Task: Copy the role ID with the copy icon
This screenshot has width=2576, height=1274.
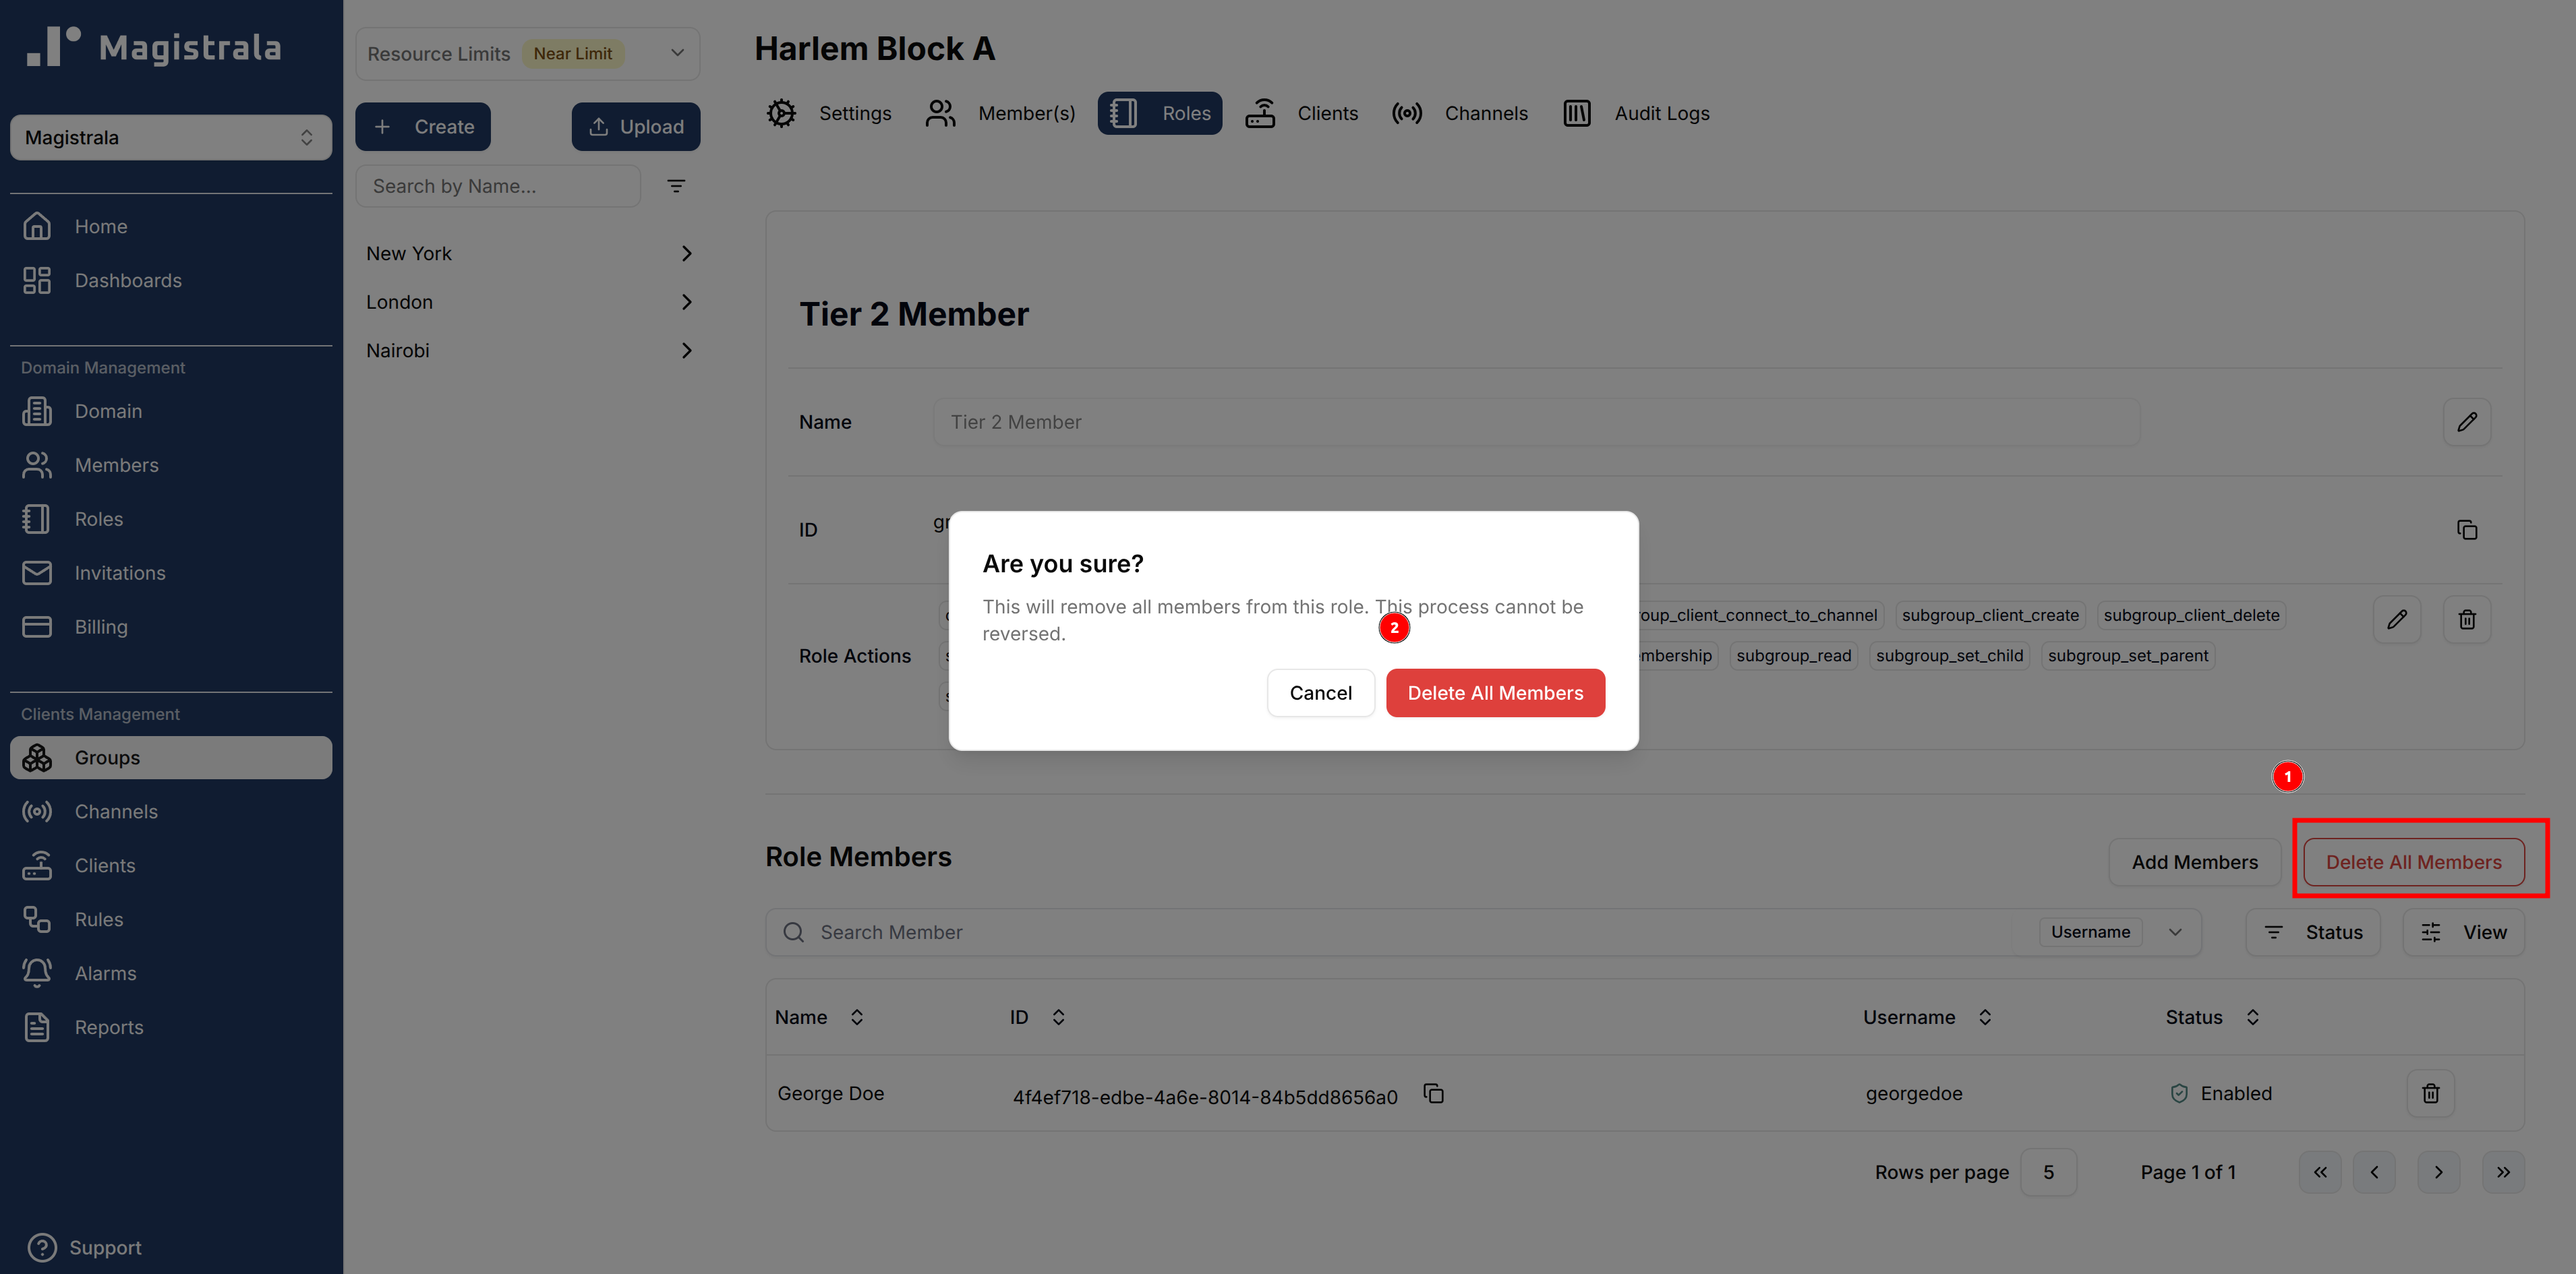Action: (x=2466, y=530)
